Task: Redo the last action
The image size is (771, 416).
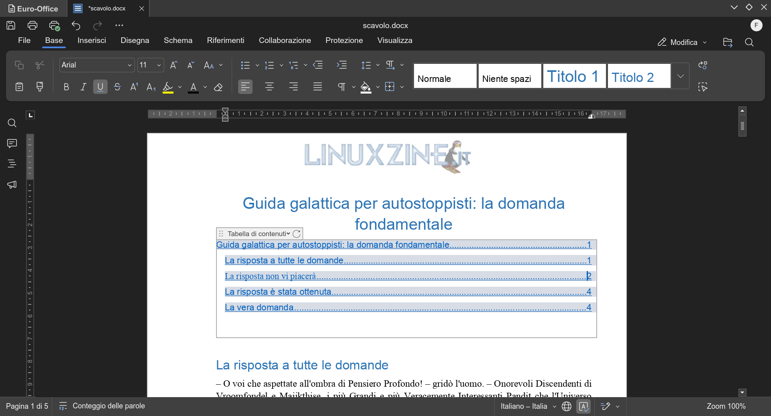Action: coord(98,25)
